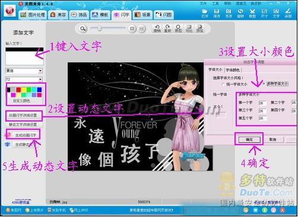This screenshot has height=217, width=298.
Task: Click the 确定 confirm button
Action: [x=249, y=139]
